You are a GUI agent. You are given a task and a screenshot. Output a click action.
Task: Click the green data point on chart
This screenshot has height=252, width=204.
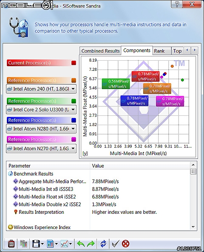[182, 80]
